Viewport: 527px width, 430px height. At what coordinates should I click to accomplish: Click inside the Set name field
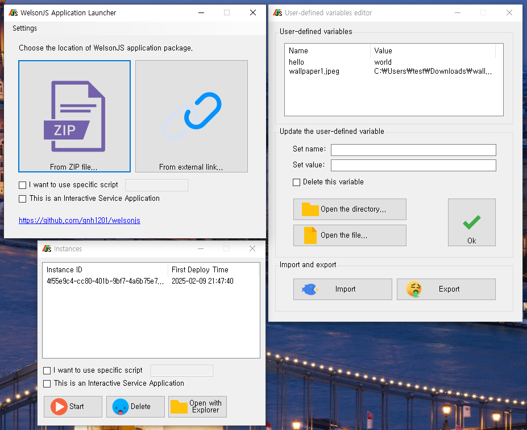(x=413, y=150)
